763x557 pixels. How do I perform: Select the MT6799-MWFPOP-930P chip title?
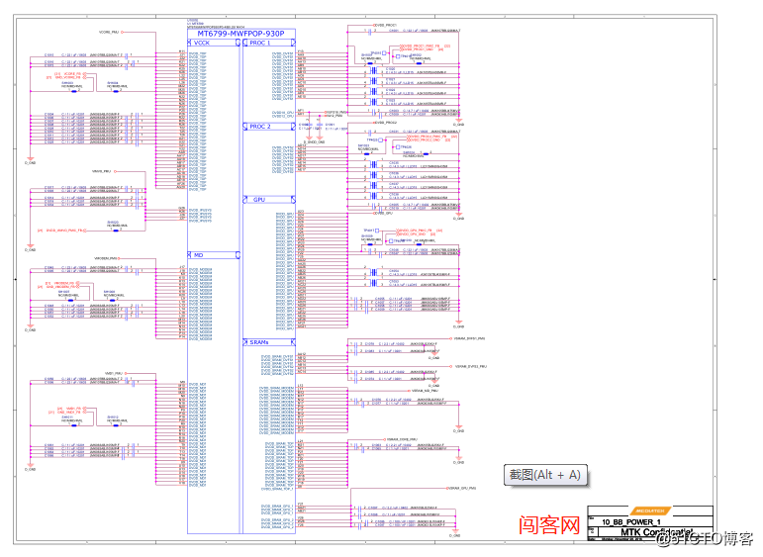click(x=240, y=34)
